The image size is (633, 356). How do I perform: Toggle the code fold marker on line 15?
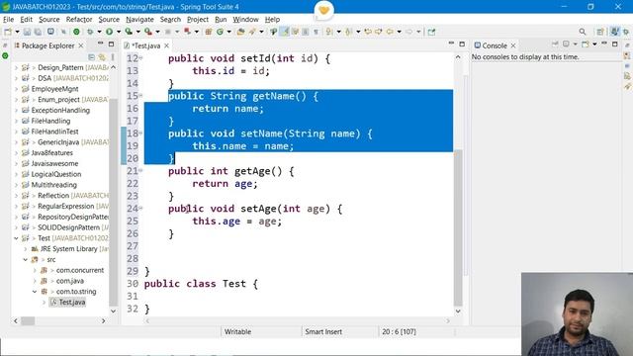coord(140,96)
